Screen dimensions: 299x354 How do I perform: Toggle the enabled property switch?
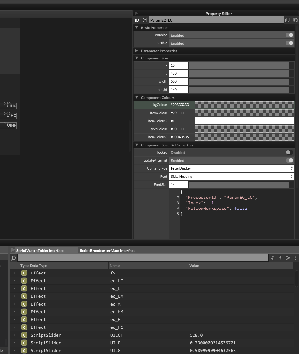[289, 35]
